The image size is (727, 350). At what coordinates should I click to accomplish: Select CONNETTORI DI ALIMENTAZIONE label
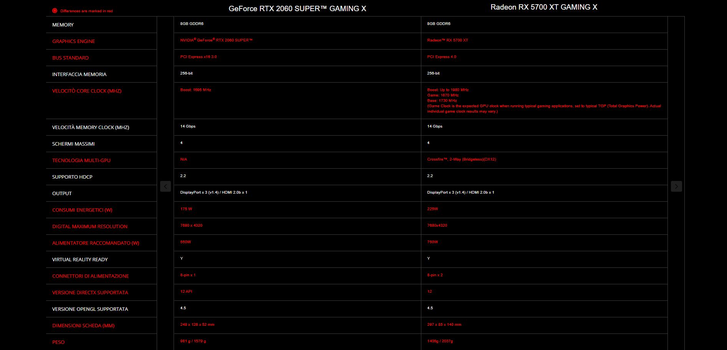91,276
